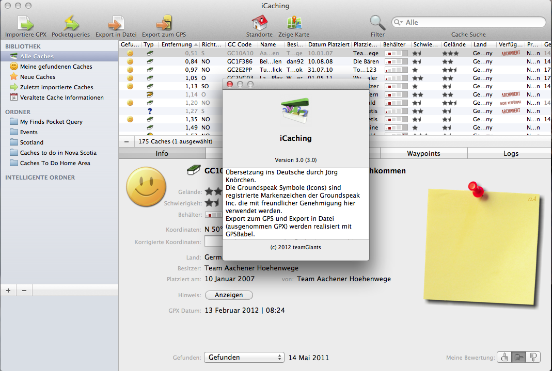Click the large smiley found icon
Screen dimensions: 552x371
point(146,187)
